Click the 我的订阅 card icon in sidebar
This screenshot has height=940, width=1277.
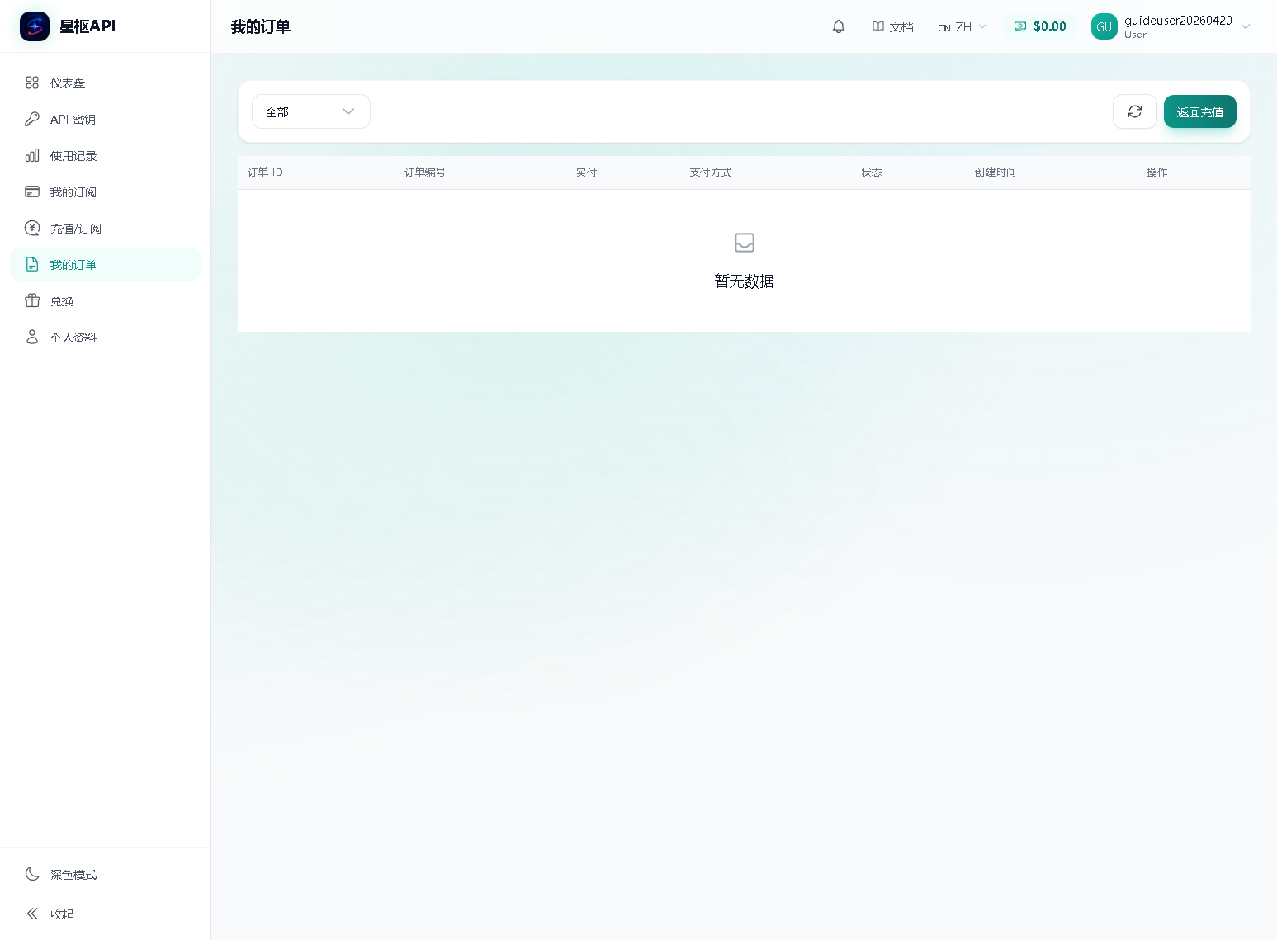pyautogui.click(x=33, y=191)
